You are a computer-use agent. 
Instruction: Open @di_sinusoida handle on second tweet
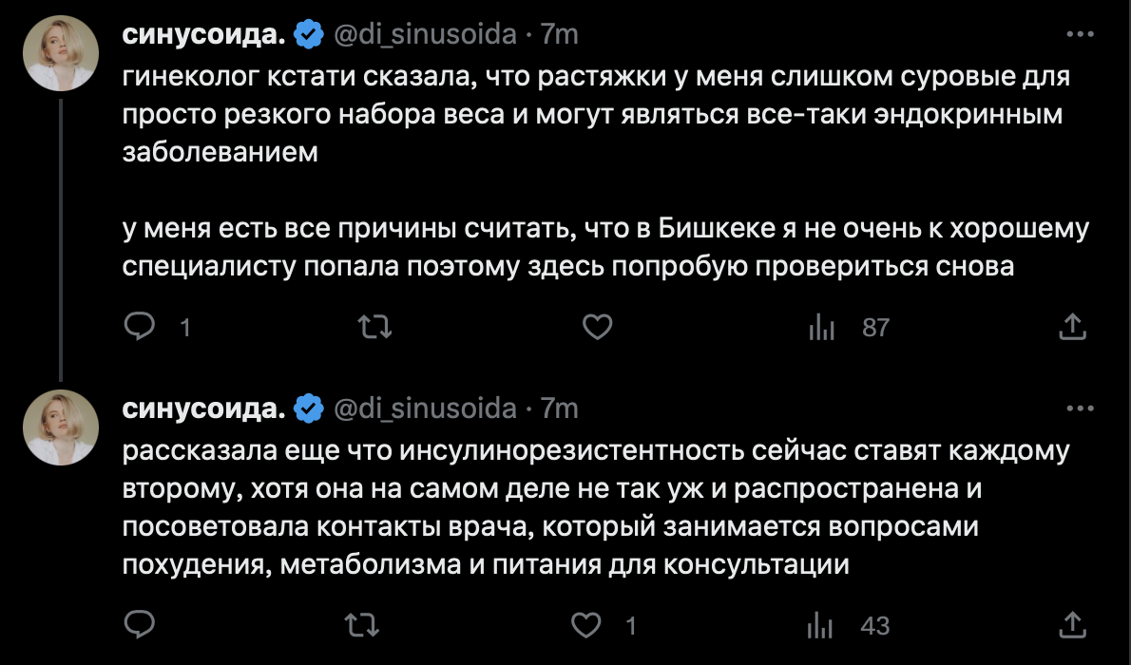point(425,408)
